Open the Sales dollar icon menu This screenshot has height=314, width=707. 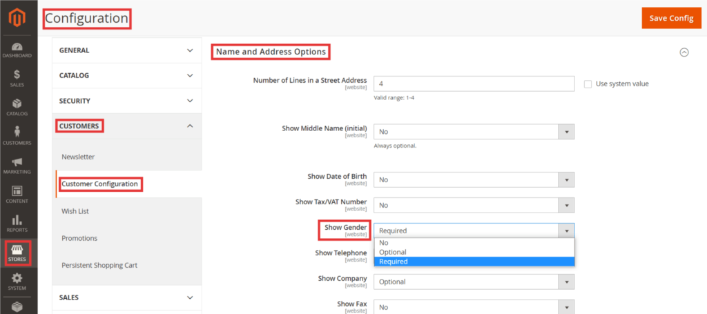point(17,79)
